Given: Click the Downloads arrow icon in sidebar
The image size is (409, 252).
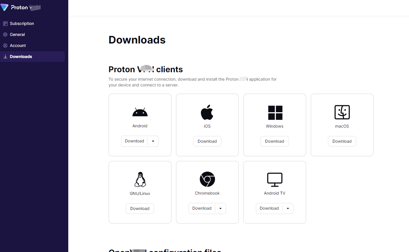Looking at the screenshot, I should [x=5, y=57].
